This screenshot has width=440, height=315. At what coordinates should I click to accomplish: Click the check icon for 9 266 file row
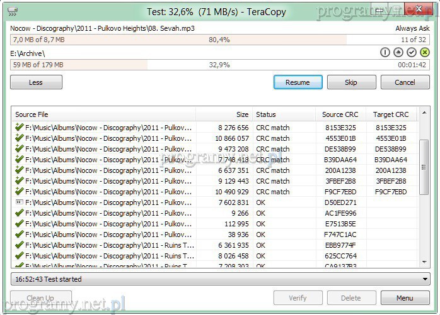18,213
